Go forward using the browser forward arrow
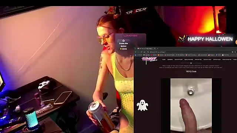This screenshot has width=237, height=133. tap(138, 52)
